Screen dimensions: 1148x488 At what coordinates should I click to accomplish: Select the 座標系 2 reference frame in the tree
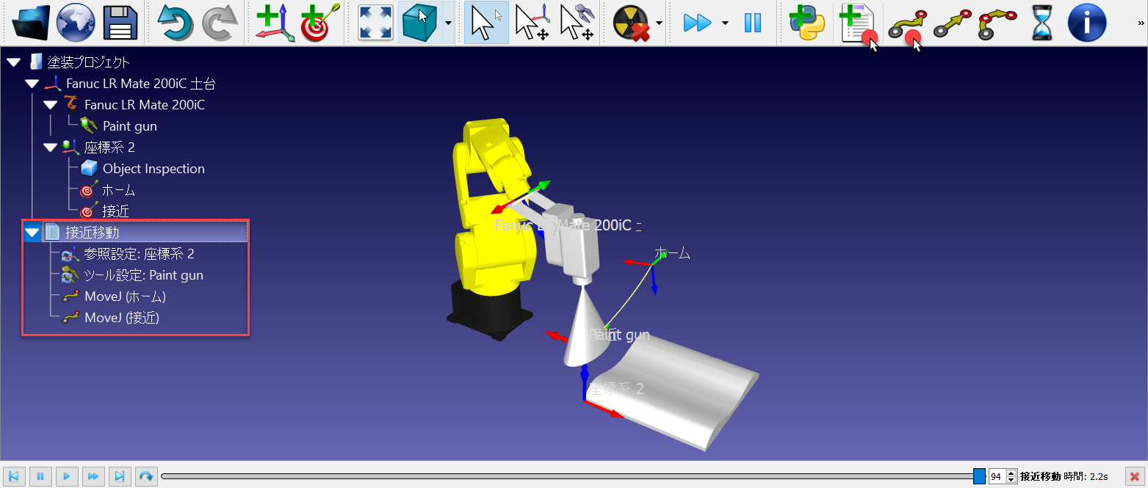(109, 148)
